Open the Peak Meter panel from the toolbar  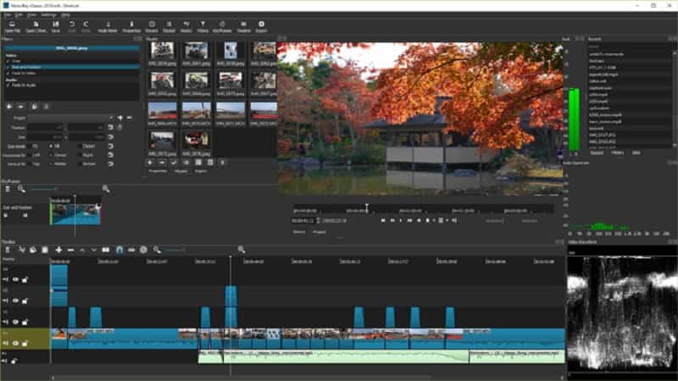point(108,25)
